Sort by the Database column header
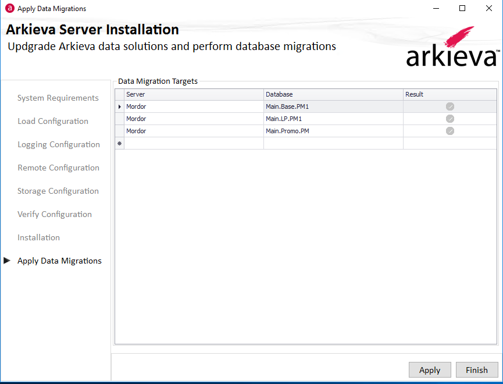The height and width of the screenshot is (384, 503). [333, 94]
